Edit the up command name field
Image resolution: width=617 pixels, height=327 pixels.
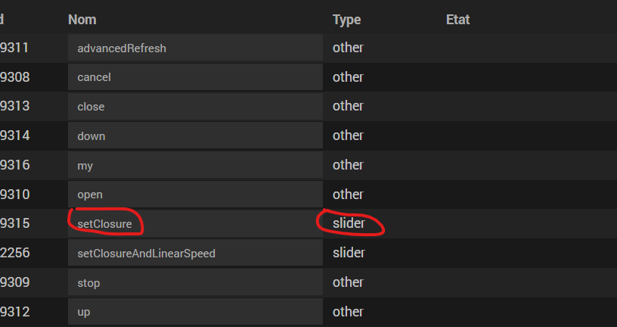point(195,312)
